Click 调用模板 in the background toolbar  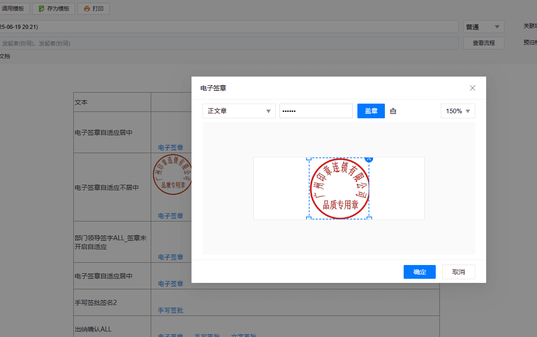[13, 9]
